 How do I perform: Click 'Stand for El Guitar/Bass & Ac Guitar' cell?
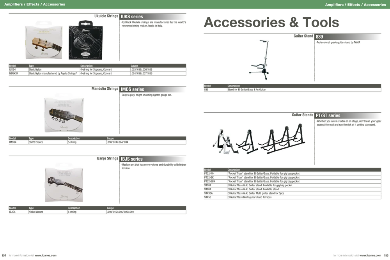304,90
